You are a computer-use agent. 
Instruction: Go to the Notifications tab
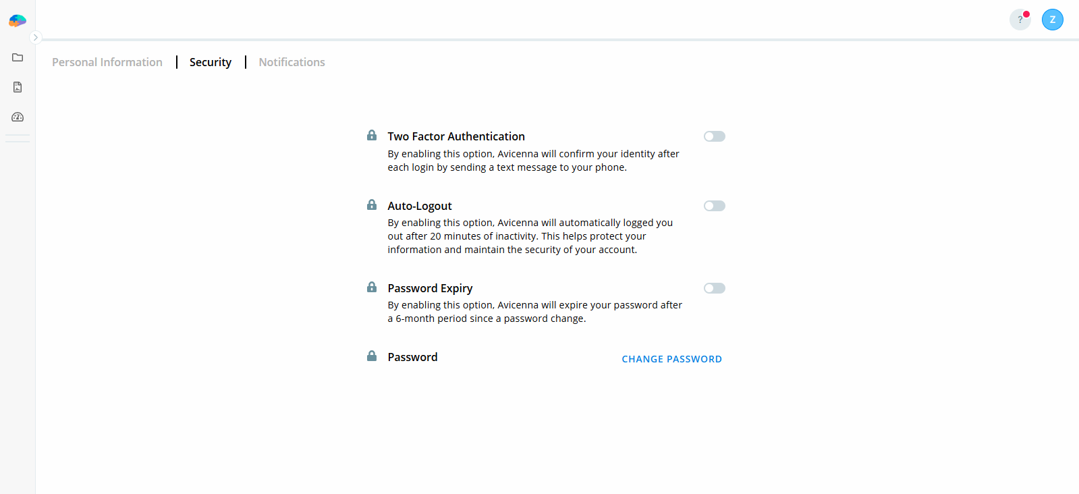tap(292, 62)
